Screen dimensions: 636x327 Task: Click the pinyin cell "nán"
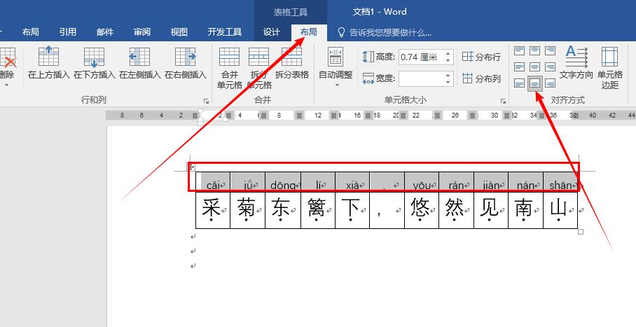(x=525, y=182)
